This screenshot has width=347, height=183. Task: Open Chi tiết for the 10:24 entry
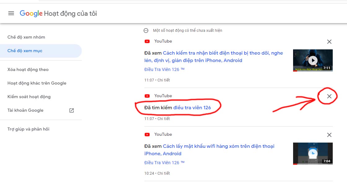point(164,173)
